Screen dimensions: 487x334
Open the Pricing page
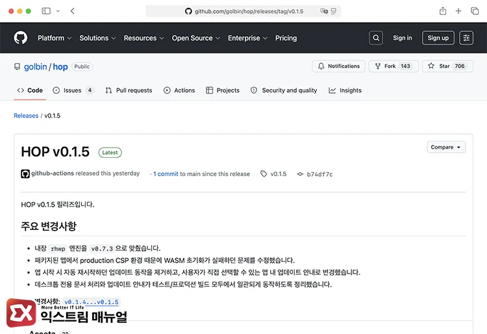(x=286, y=38)
